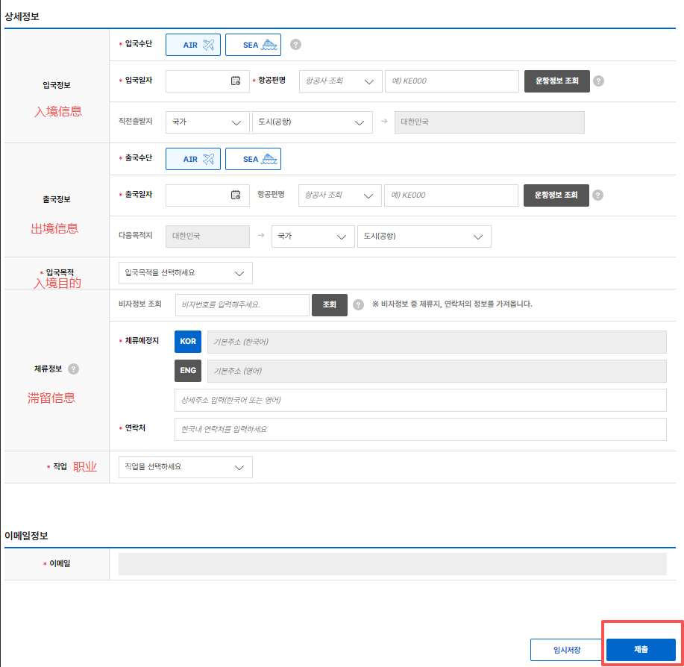Focus the detailed address input field (상세주소 입력)
This screenshot has height=667, width=684.
click(421, 401)
